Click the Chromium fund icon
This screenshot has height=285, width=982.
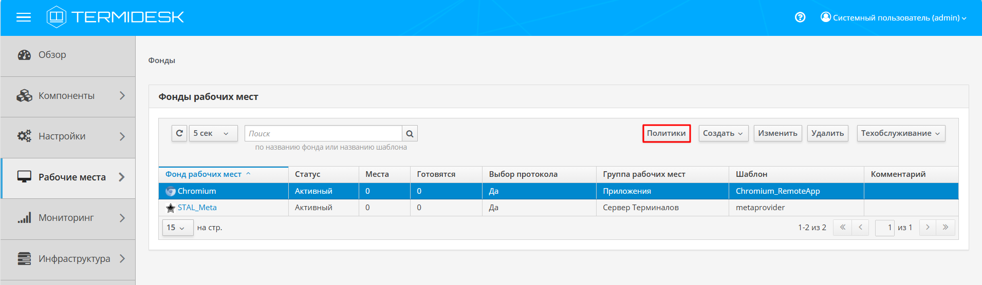click(x=171, y=191)
